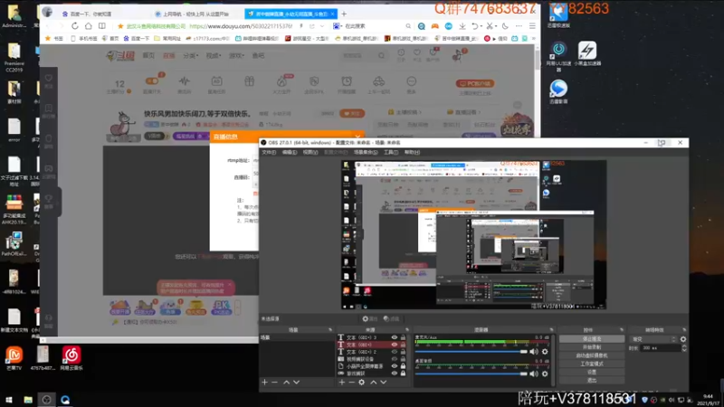Remove scene with minus icon in scenes panel
This screenshot has height=407, width=724.
pyautogui.click(x=275, y=382)
